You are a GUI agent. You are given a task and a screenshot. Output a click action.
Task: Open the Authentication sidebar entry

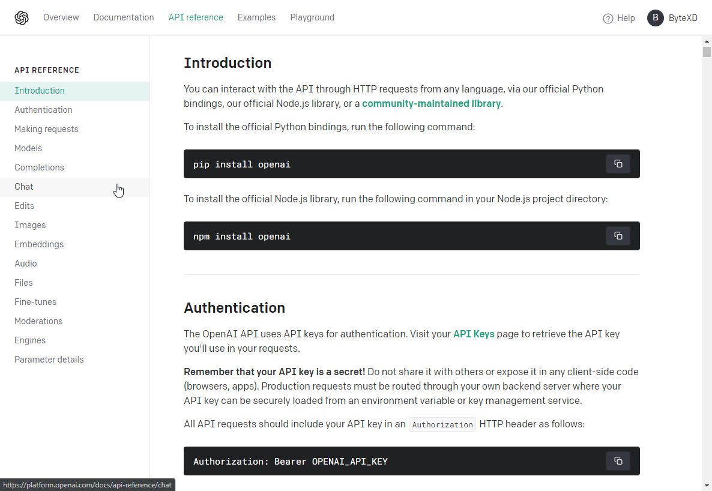pyautogui.click(x=43, y=110)
